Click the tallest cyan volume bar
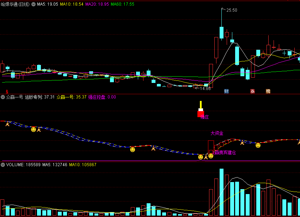Screen dimensions: 300x217 click(221, 192)
